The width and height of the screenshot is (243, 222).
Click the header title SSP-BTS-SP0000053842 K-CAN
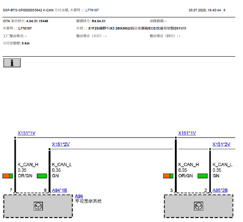[28, 10]
